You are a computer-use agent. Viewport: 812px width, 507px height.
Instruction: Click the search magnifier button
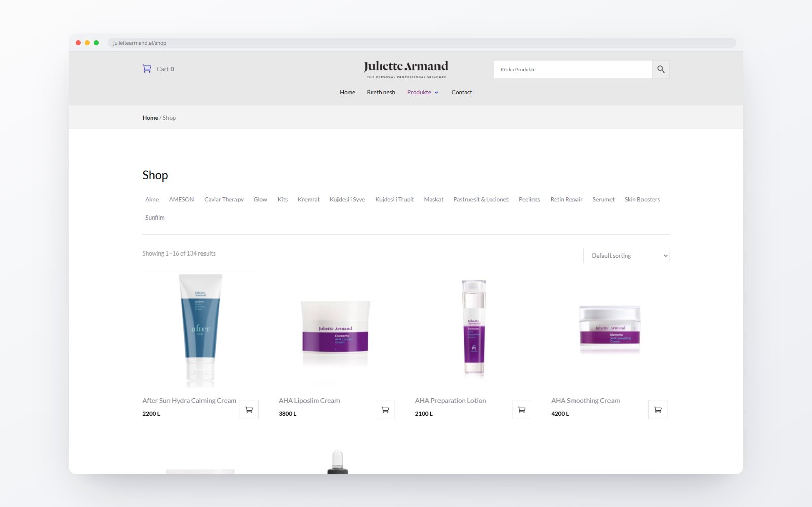(661, 69)
